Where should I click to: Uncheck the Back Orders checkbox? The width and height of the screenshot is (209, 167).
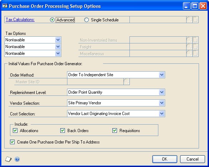[62, 131]
